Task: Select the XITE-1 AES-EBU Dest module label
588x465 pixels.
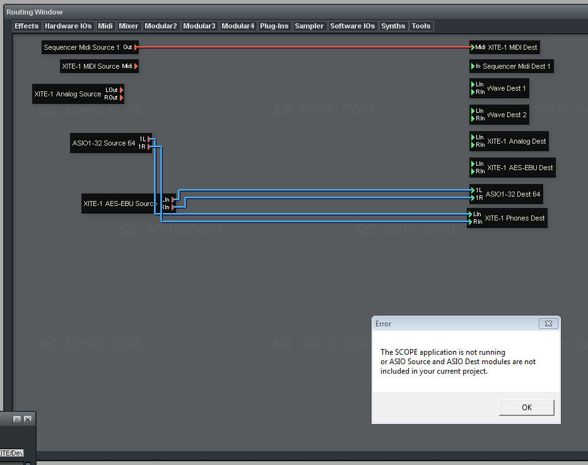Action: click(520, 168)
